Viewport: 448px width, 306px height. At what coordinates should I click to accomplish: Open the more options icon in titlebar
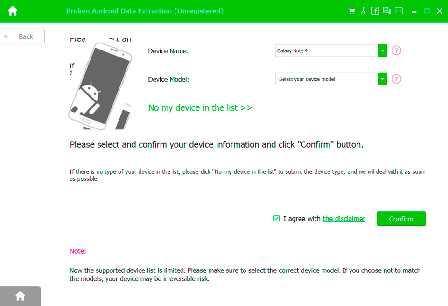pos(399,11)
